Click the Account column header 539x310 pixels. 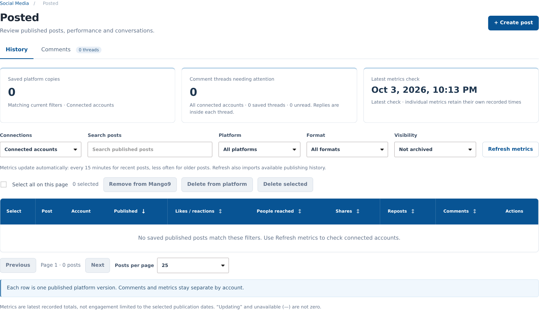pos(81,211)
